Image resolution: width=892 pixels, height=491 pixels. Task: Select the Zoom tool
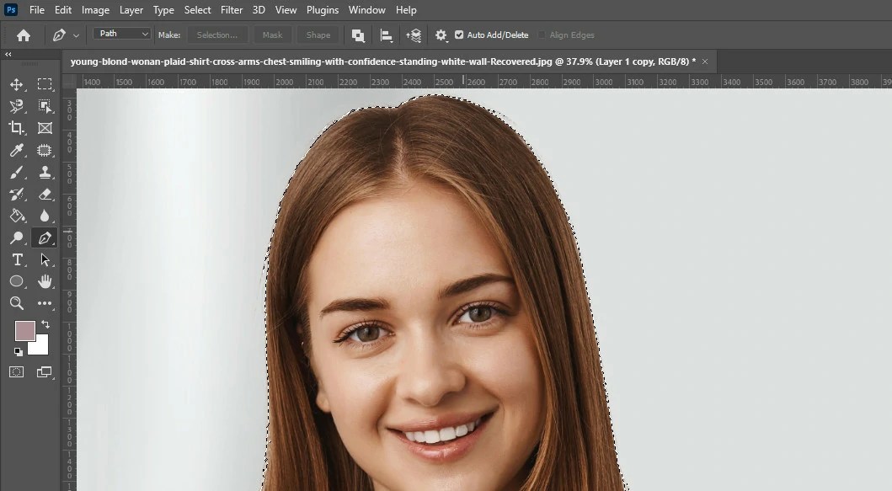click(17, 303)
